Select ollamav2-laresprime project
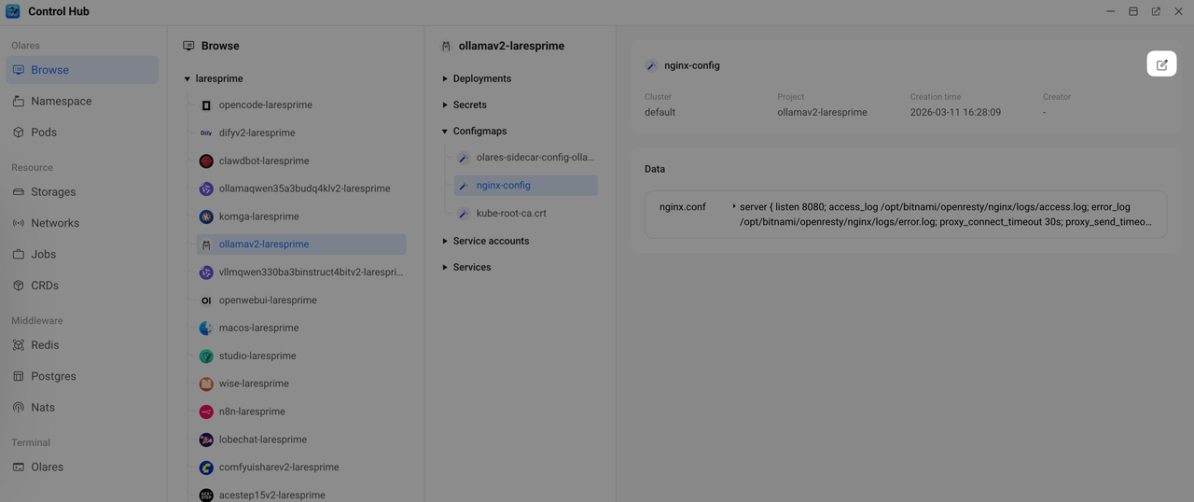 coord(301,244)
